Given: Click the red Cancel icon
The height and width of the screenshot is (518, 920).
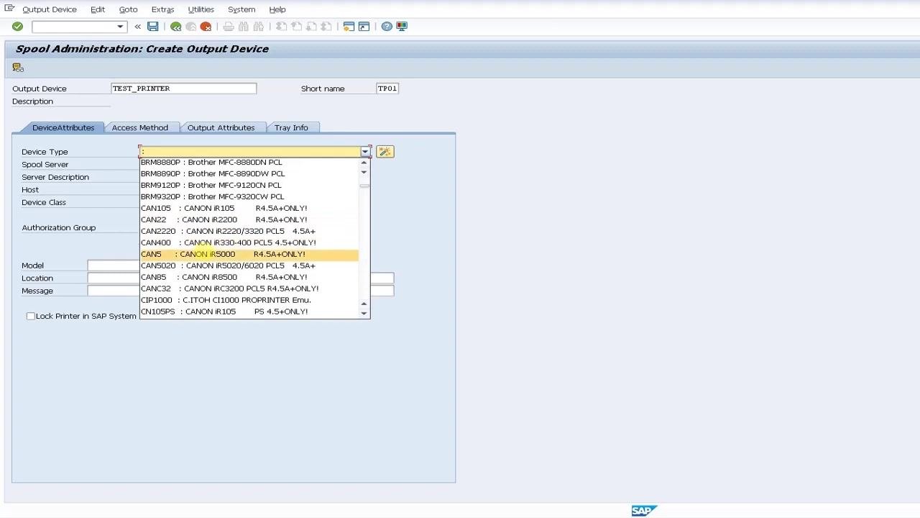Looking at the screenshot, I should (206, 27).
